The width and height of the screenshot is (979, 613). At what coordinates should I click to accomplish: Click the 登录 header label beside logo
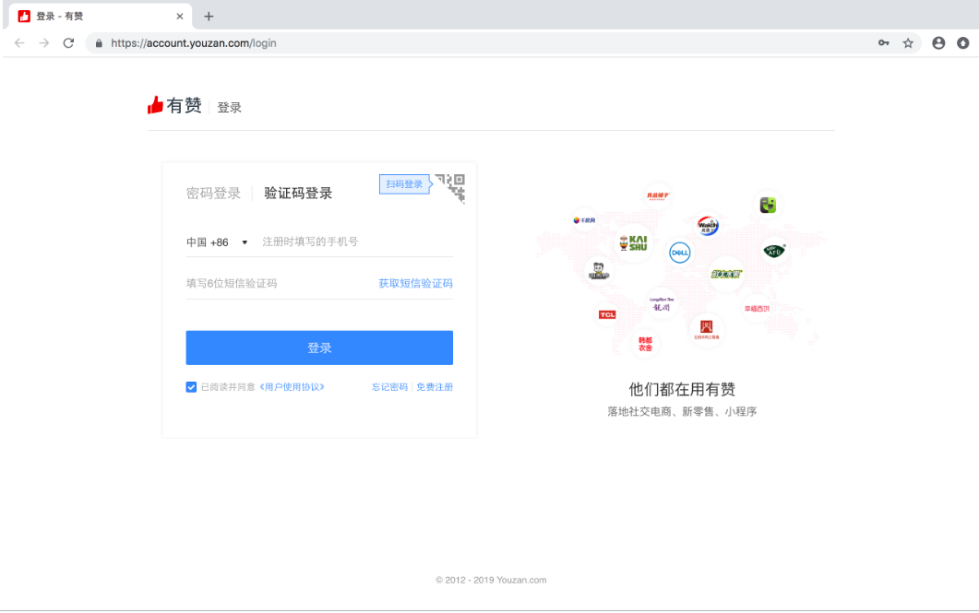coord(229,107)
